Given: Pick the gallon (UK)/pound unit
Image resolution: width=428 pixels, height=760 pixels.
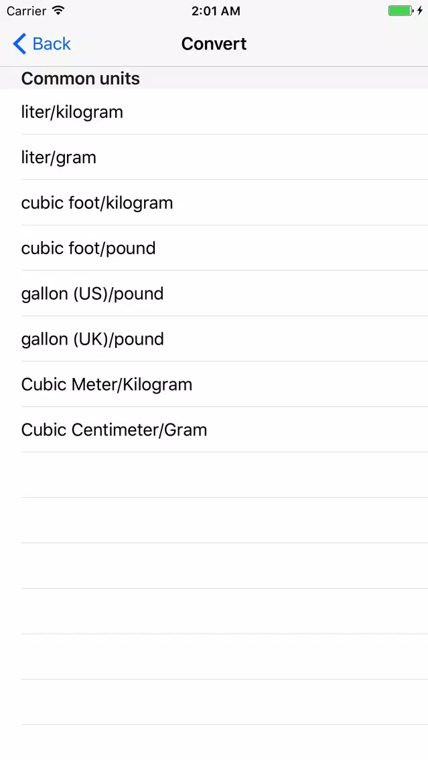Looking at the screenshot, I should tap(214, 339).
